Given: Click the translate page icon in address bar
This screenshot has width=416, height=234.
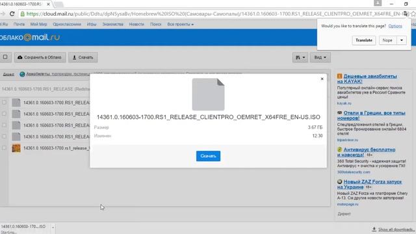Looking at the screenshot, I should (x=406, y=14).
